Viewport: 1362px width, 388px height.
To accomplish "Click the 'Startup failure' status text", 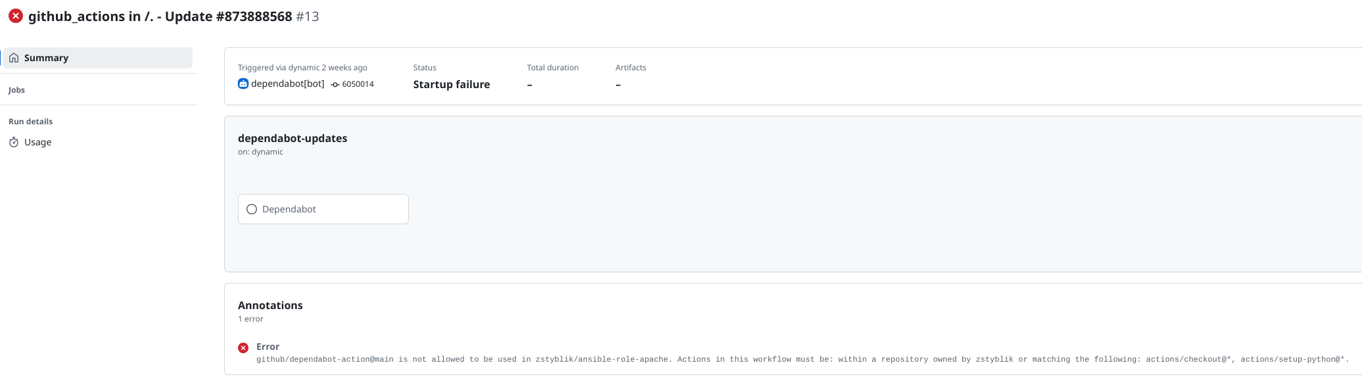I will click(x=451, y=84).
